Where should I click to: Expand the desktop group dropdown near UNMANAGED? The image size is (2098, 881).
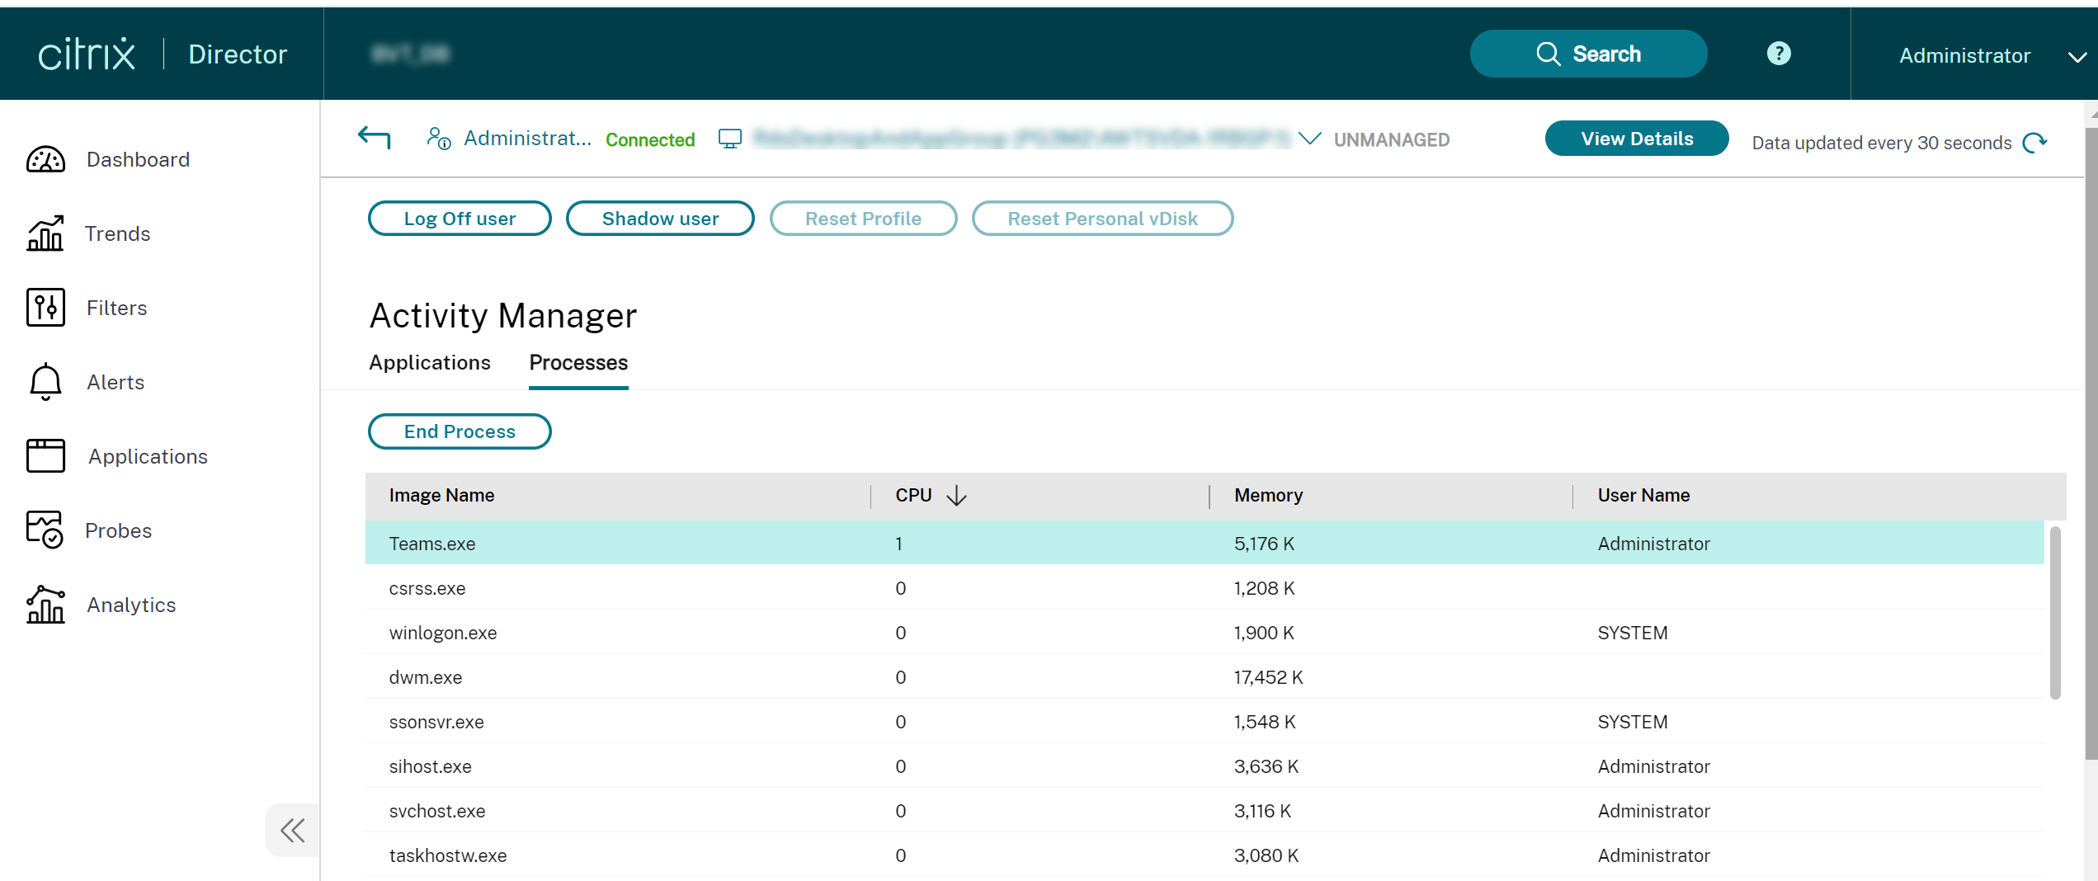coord(1309,139)
